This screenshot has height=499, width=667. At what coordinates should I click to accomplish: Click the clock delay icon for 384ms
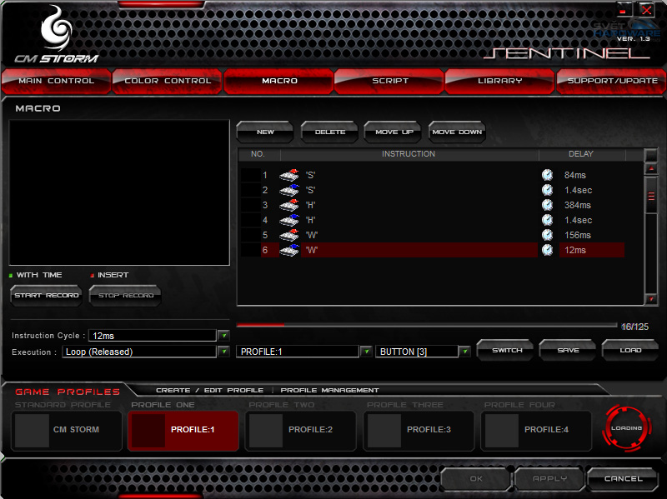click(x=547, y=205)
